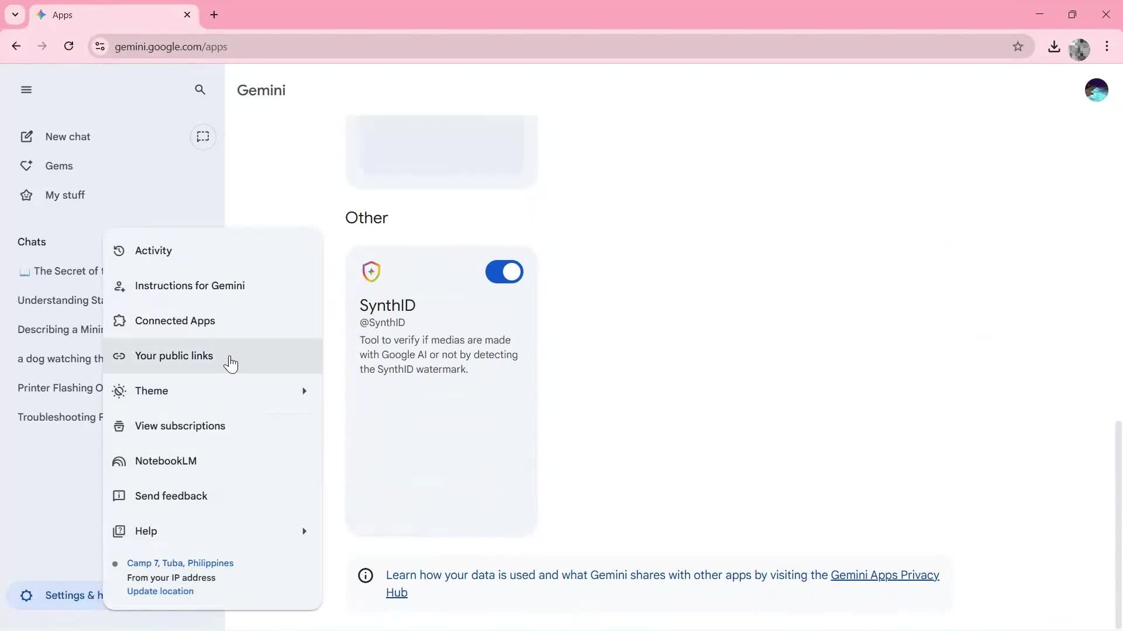Start a temporary chat
Viewport: 1123px width, 631px height.
coord(203,137)
